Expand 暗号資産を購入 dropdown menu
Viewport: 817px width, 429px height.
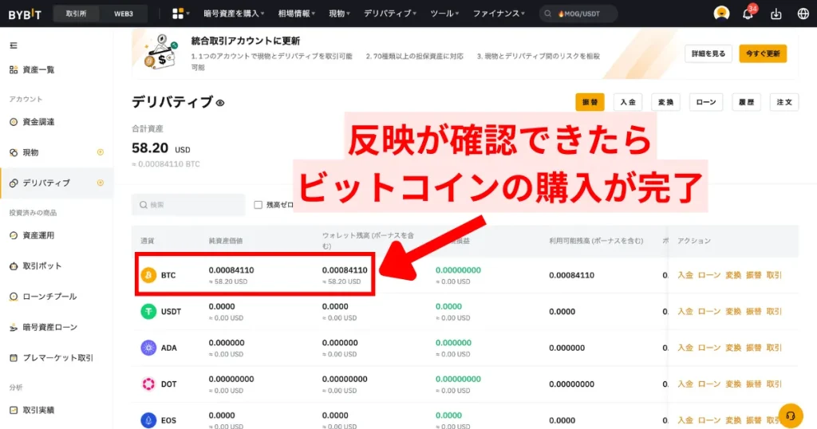click(x=234, y=14)
